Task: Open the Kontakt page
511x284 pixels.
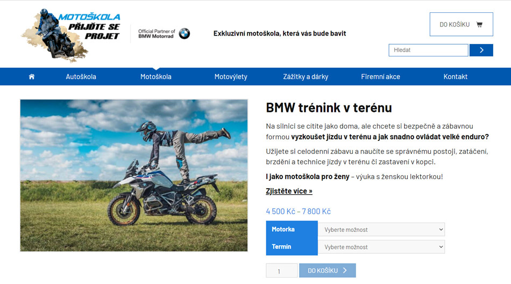Action: (455, 76)
